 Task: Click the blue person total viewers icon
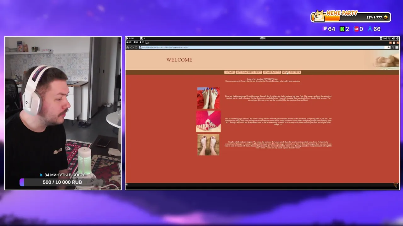click(x=370, y=29)
